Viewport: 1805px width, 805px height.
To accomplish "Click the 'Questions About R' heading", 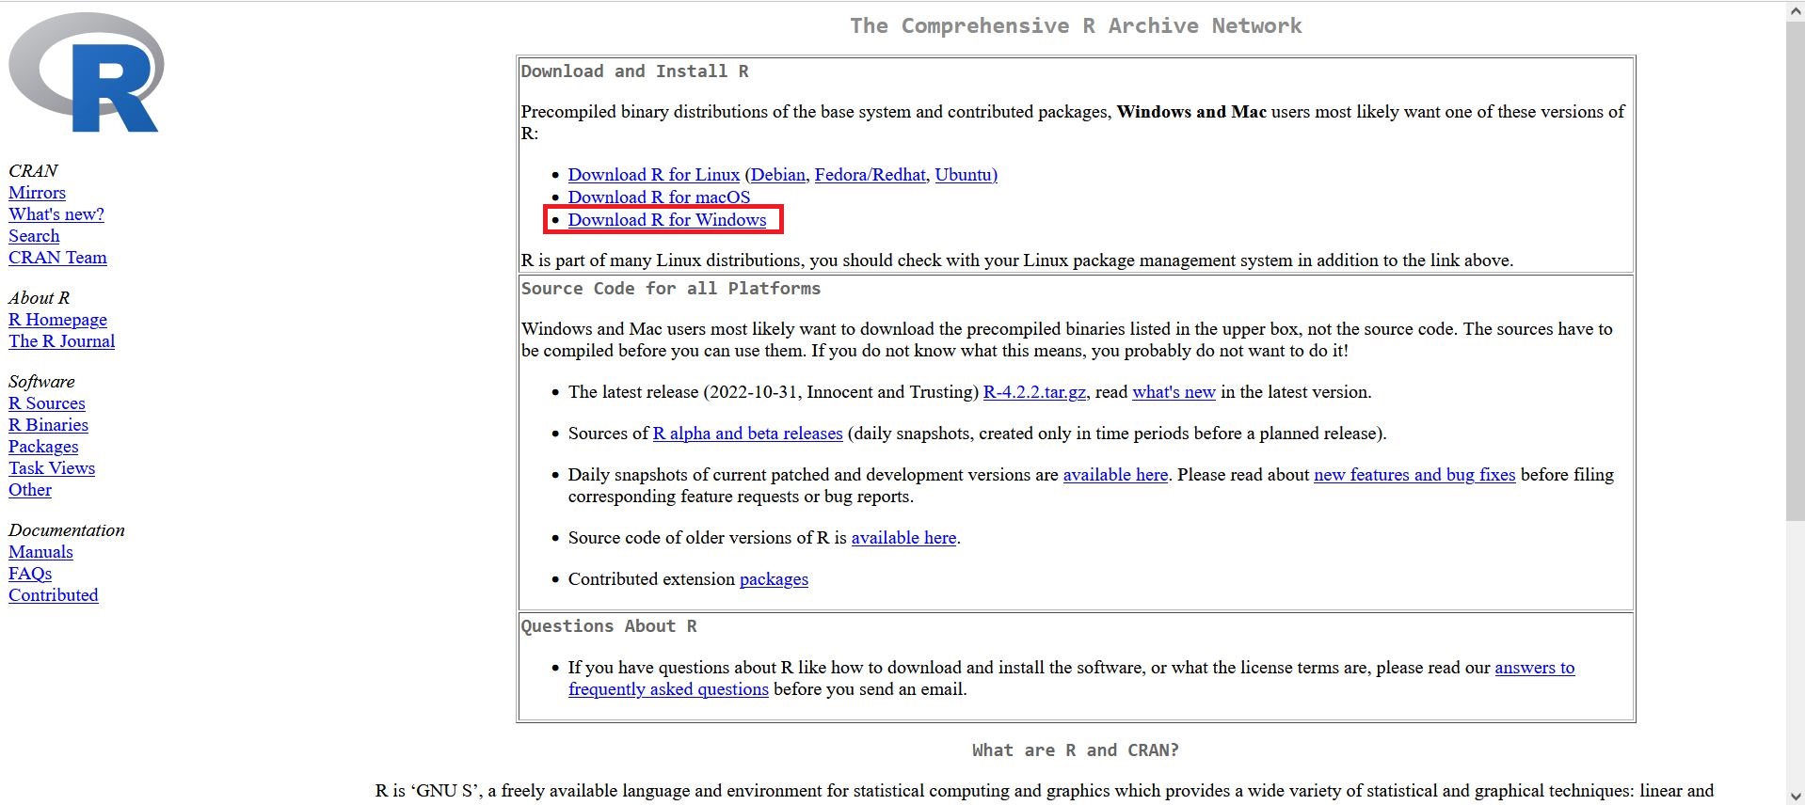I will pyautogui.click(x=609, y=626).
